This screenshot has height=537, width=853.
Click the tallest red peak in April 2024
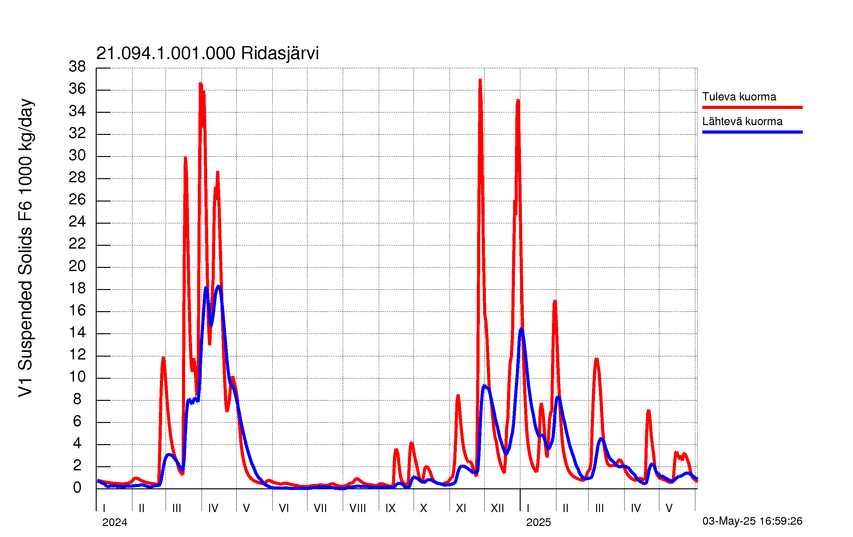[201, 84]
